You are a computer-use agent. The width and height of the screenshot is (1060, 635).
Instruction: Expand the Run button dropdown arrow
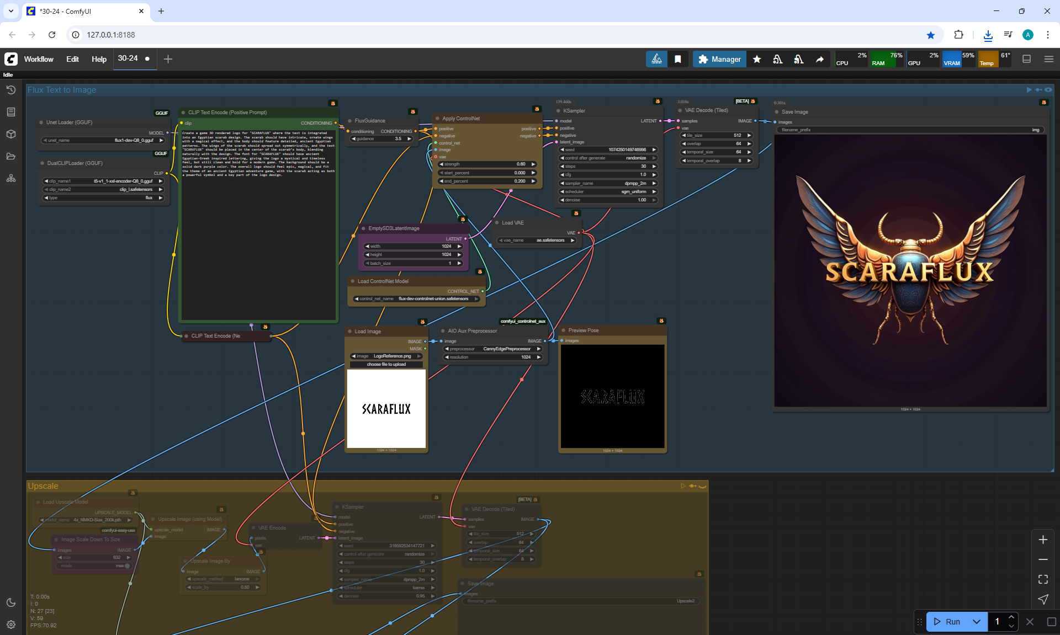[x=976, y=622]
